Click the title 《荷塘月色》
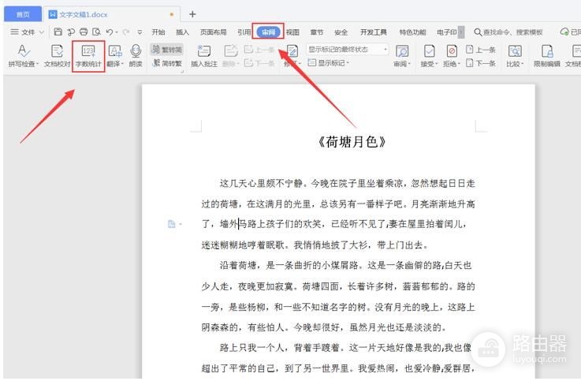581x381 pixels. [x=352, y=141]
